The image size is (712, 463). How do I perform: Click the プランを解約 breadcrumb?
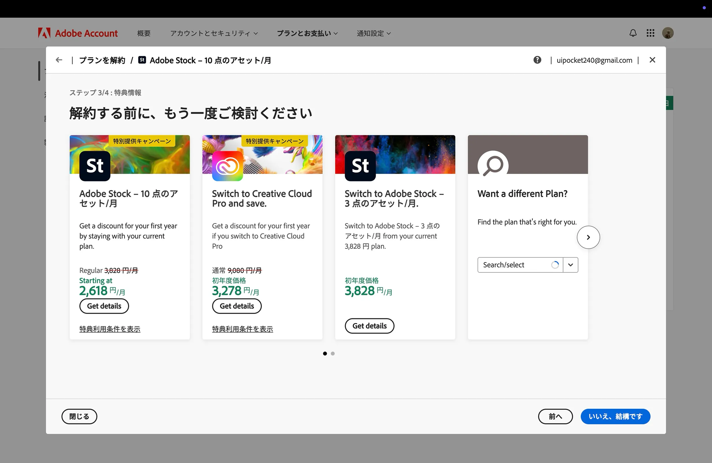(x=102, y=60)
